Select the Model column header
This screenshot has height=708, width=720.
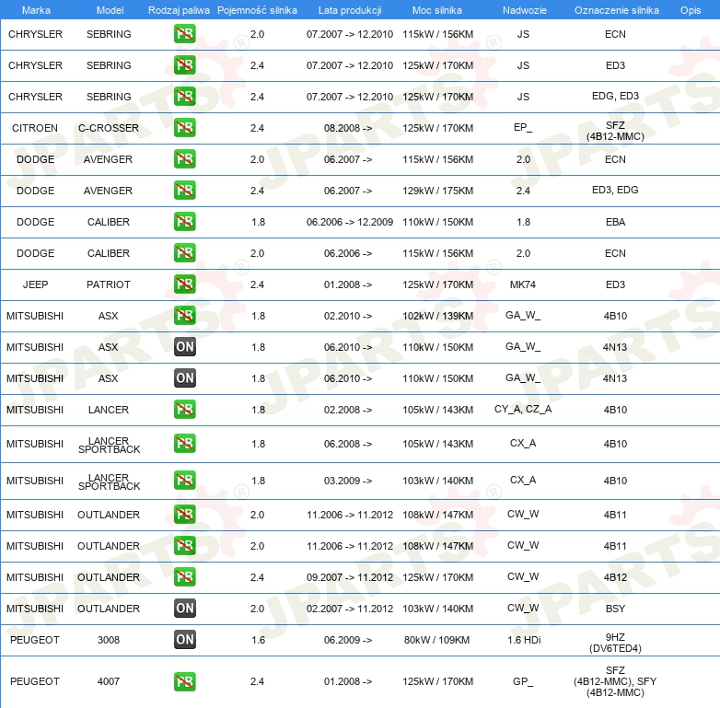[110, 10]
